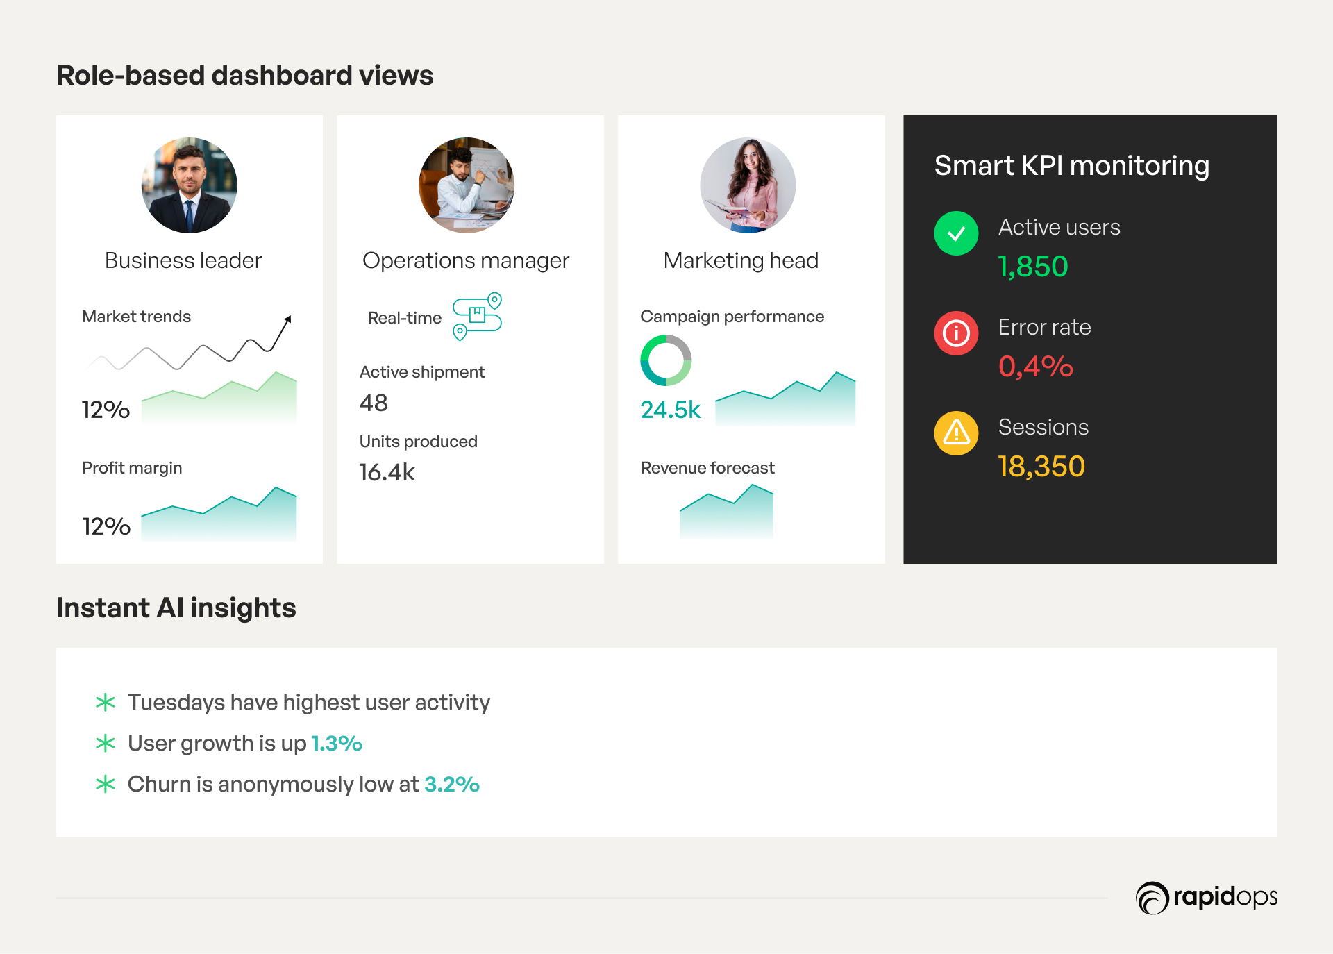Click the 'Marketing head' title
The height and width of the screenshot is (954, 1333).
point(741,261)
